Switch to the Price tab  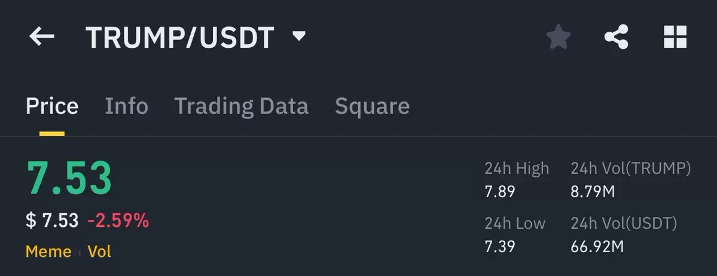click(x=52, y=106)
